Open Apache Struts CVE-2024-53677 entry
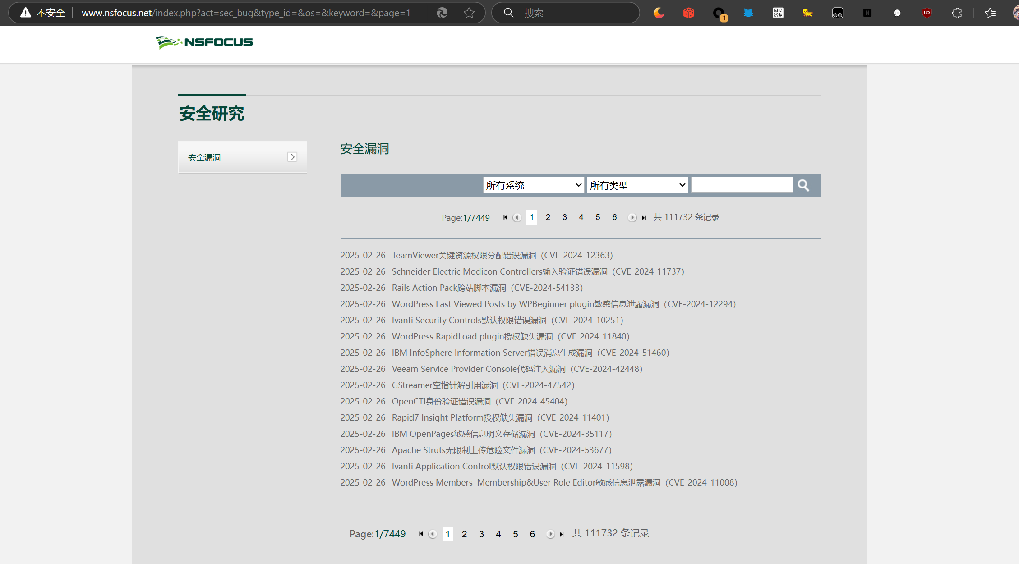The height and width of the screenshot is (564, 1019). pos(502,450)
